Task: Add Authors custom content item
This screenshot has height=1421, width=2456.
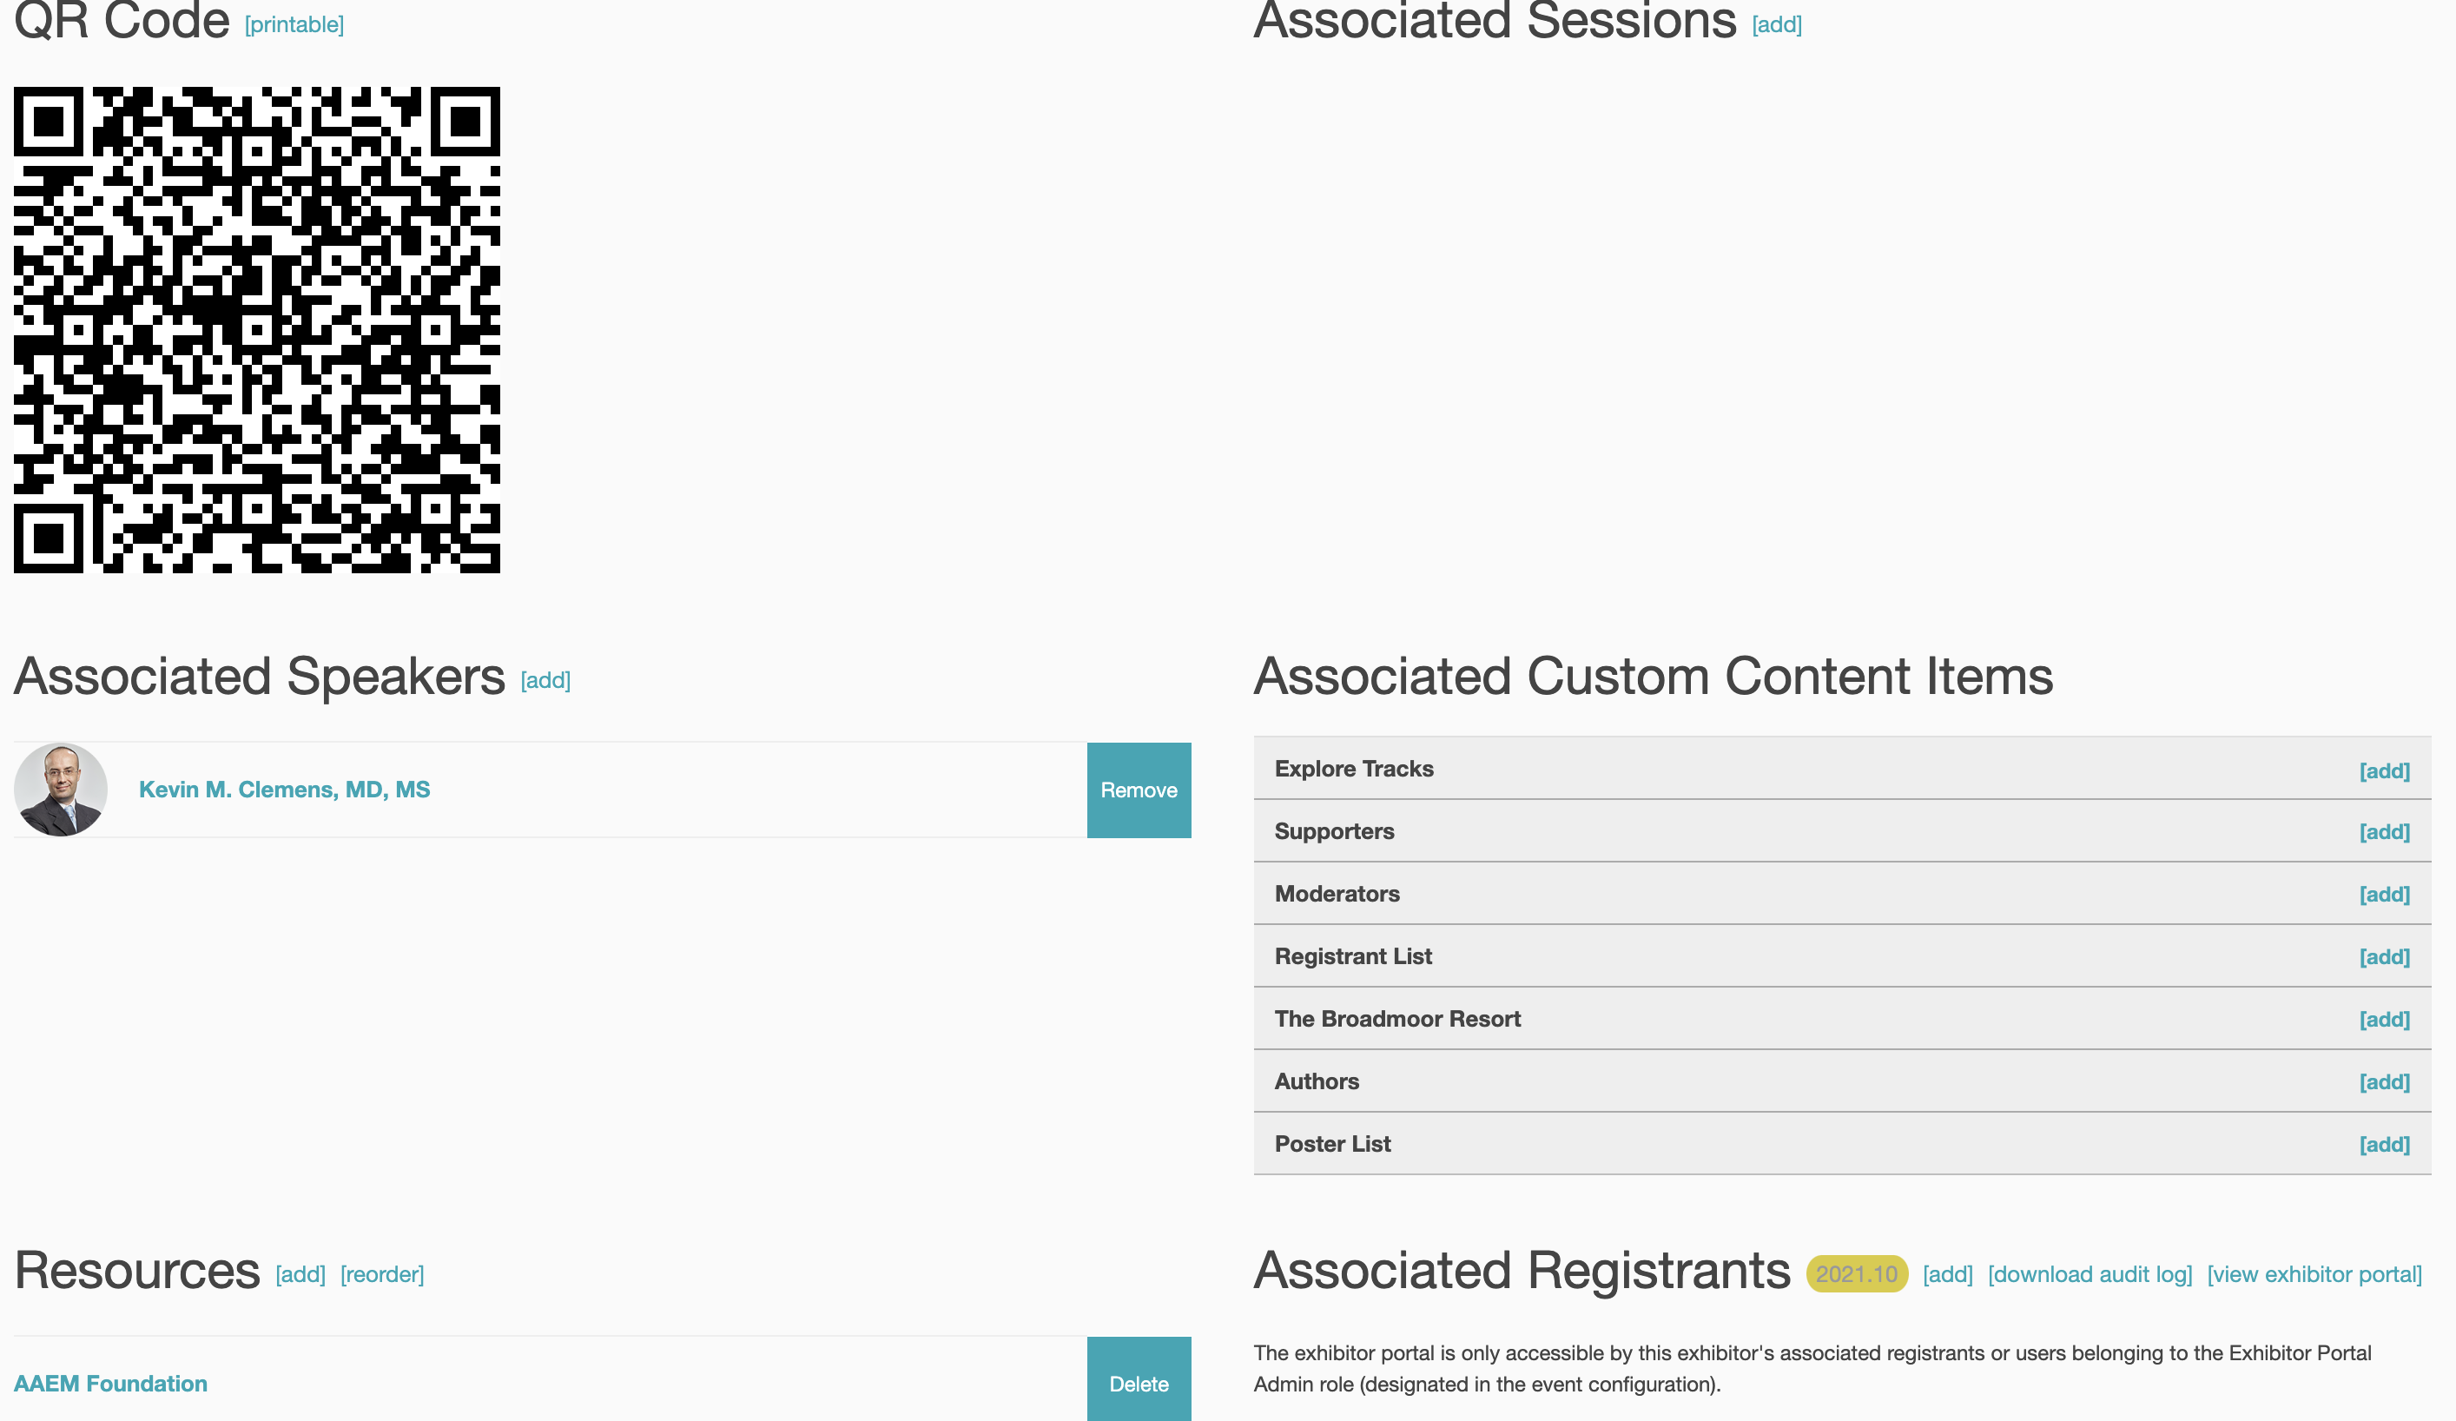Action: (2383, 1082)
